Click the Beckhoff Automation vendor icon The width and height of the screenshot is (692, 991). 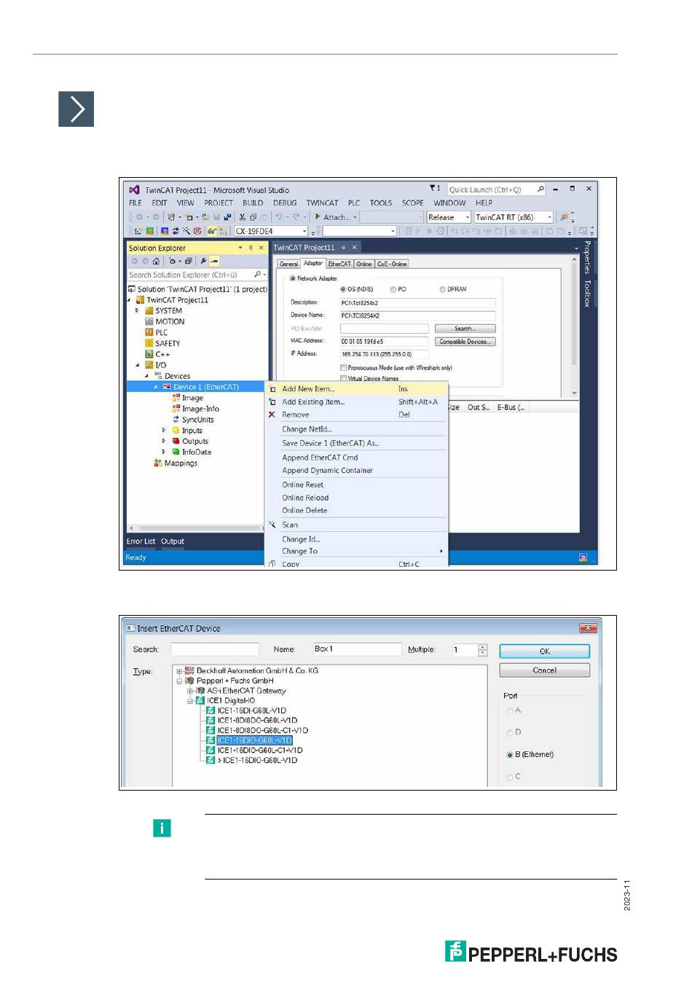189,670
